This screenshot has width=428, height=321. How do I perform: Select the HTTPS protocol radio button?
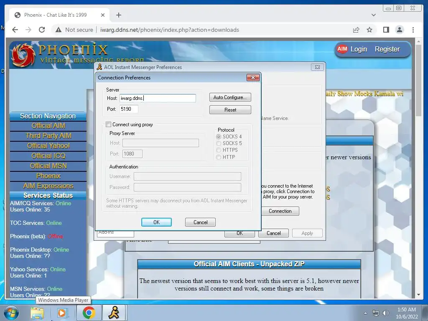[219, 150]
